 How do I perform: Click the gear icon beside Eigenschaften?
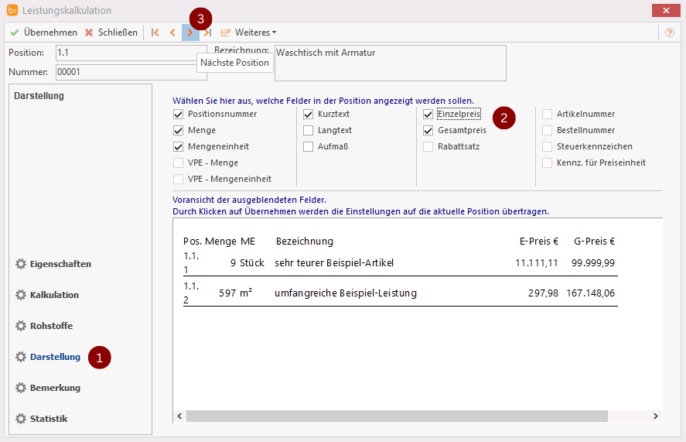(x=21, y=264)
